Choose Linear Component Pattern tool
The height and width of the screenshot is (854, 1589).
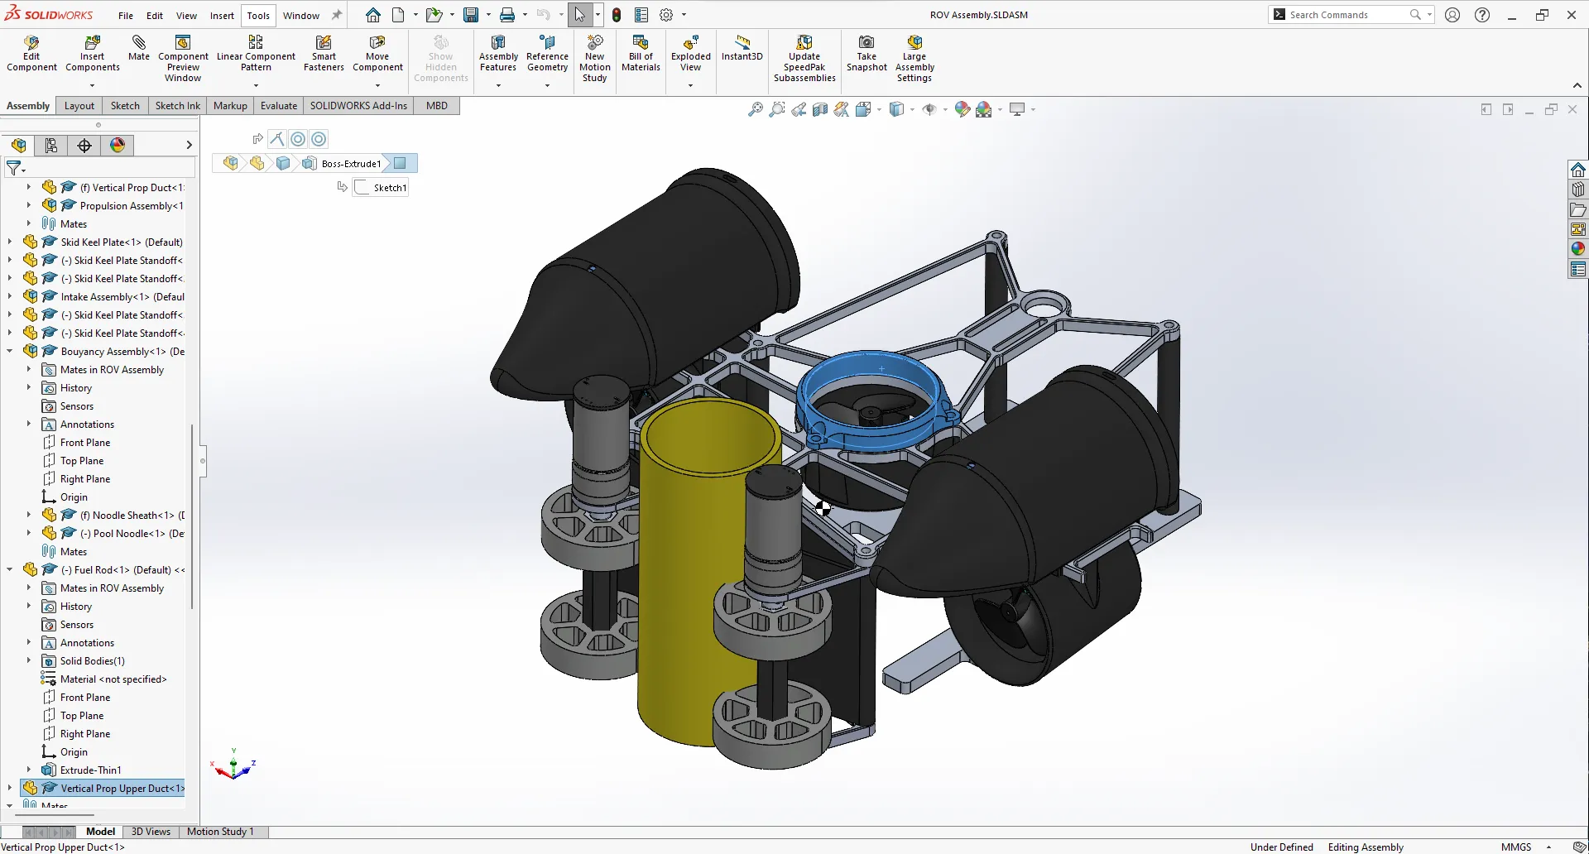pos(256,54)
